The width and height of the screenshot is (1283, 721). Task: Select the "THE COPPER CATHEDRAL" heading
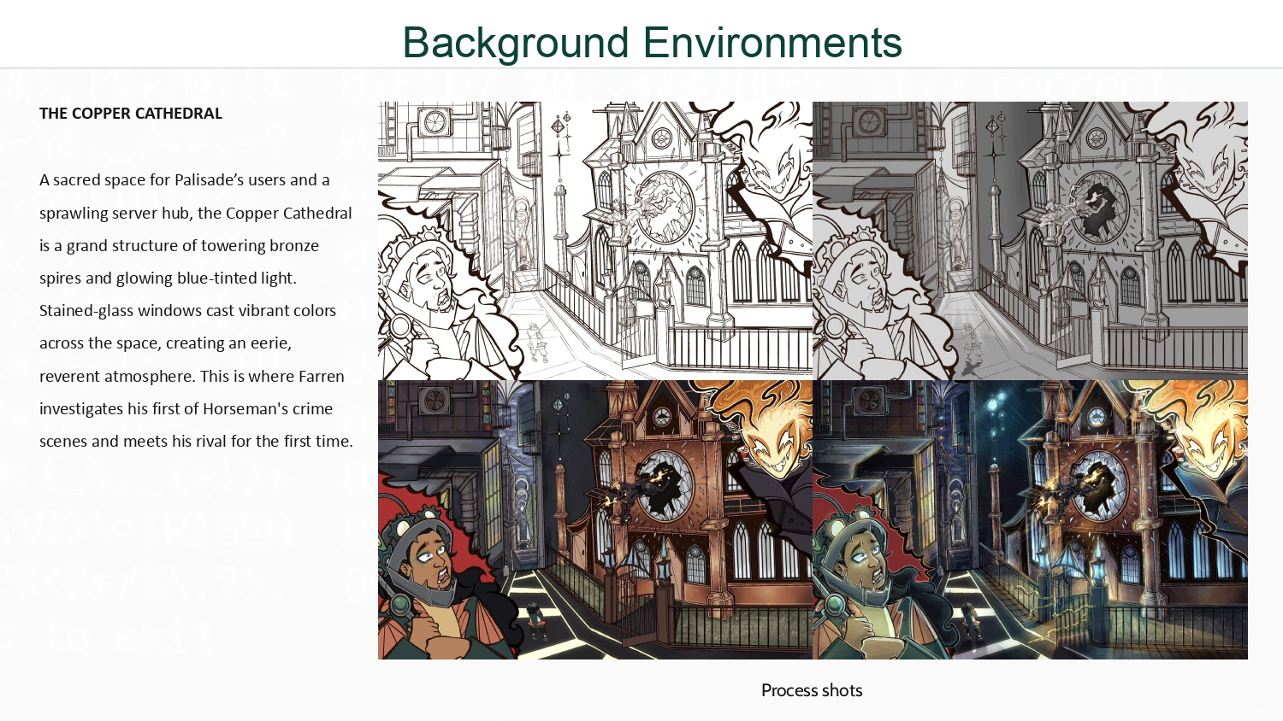131,114
